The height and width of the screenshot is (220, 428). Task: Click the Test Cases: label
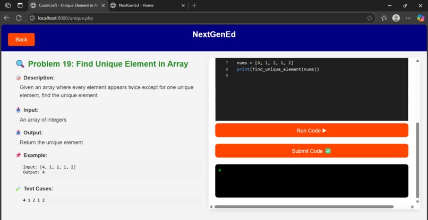pos(38,188)
